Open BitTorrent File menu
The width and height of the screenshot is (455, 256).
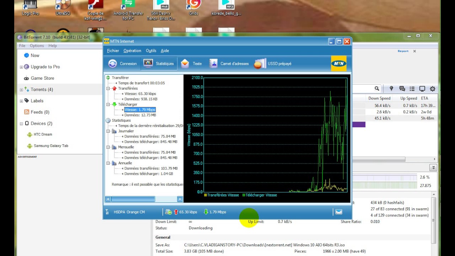(x=22, y=46)
